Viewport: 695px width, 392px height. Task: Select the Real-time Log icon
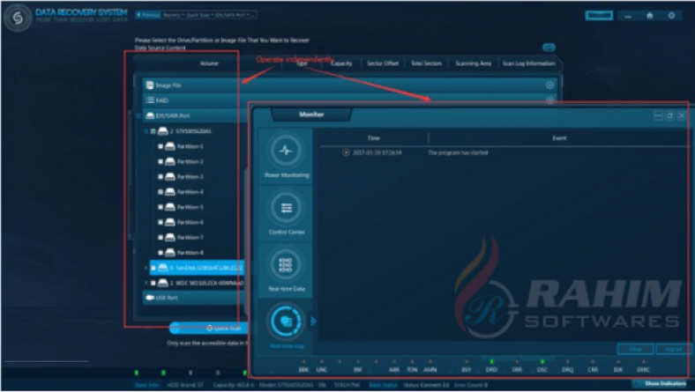286,322
